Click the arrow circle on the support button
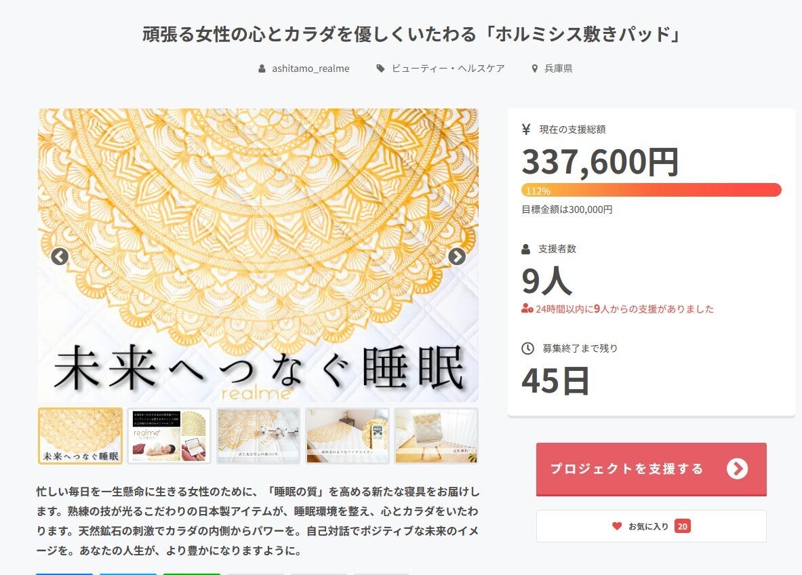Viewport: 802px width, 575px height. [737, 469]
